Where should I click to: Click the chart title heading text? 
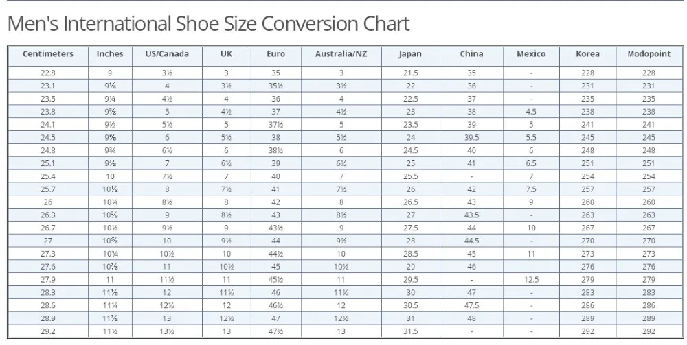[x=209, y=23]
